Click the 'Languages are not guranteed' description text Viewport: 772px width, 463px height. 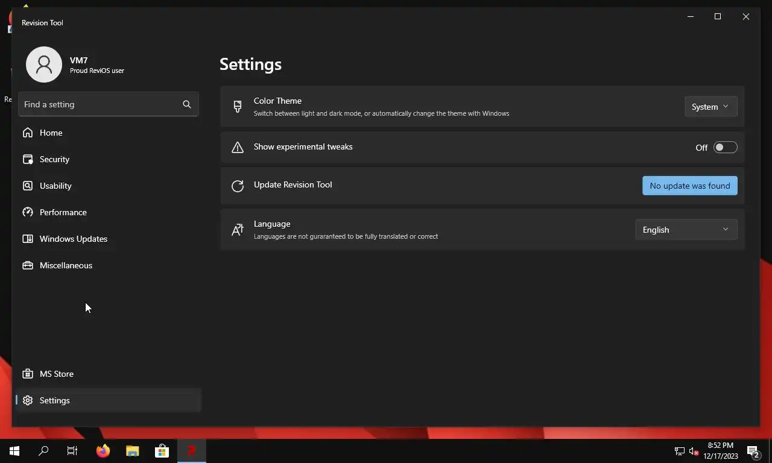(x=346, y=236)
